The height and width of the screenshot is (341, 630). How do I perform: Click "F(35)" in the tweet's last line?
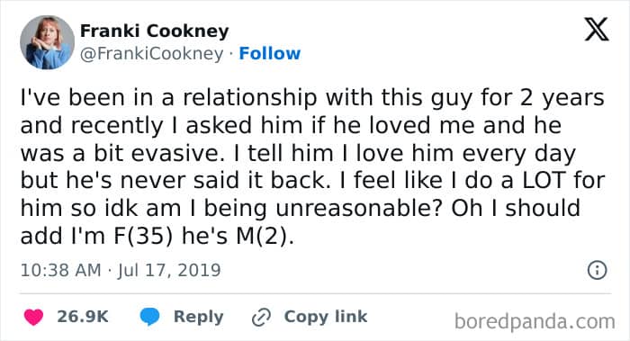coord(143,236)
